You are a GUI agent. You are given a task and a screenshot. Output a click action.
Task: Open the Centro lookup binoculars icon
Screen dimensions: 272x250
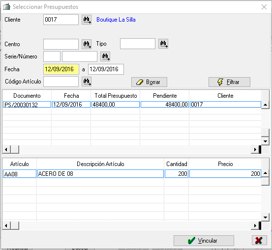click(x=87, y=44)
